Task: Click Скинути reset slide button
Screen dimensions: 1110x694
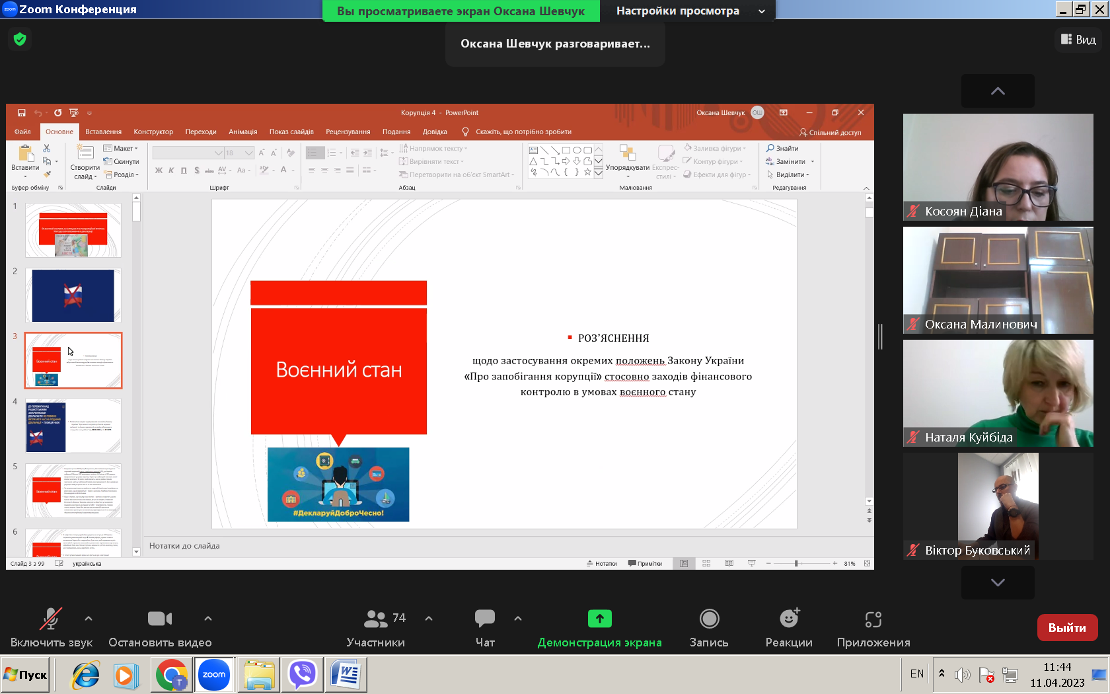Action: click(121, 161)
